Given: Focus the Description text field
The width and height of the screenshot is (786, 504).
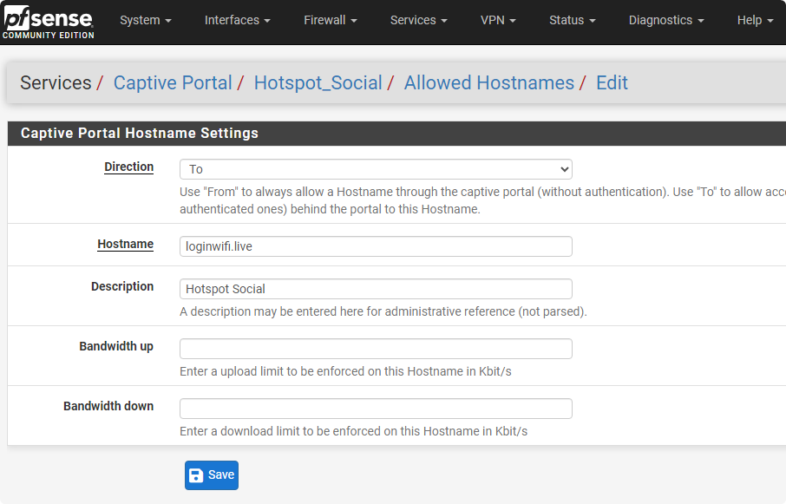Looking at the screenshot, I should (376, 289).
